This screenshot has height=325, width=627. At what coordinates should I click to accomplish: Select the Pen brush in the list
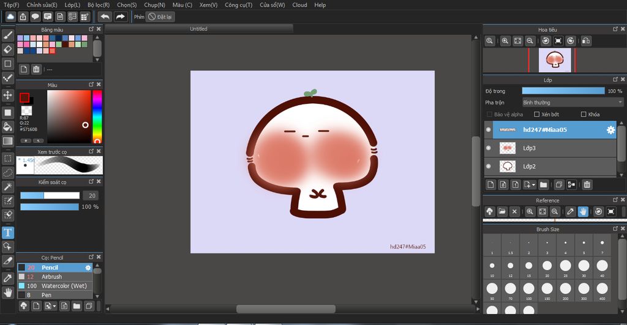[x=54, y=295]
